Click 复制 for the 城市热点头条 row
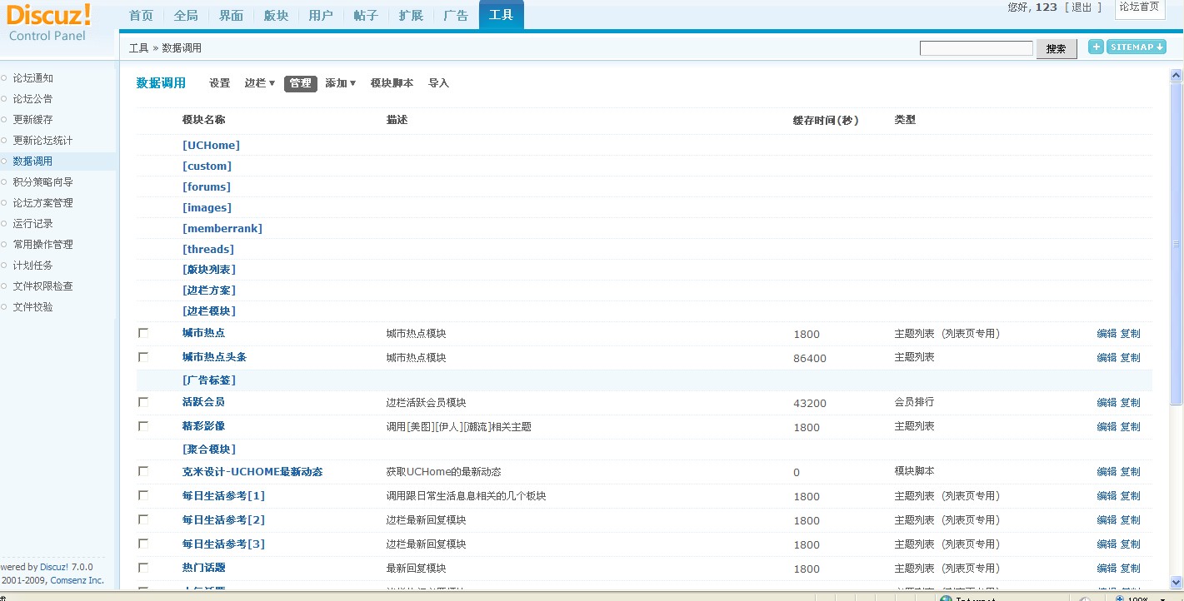 (x=1131, y=358)
